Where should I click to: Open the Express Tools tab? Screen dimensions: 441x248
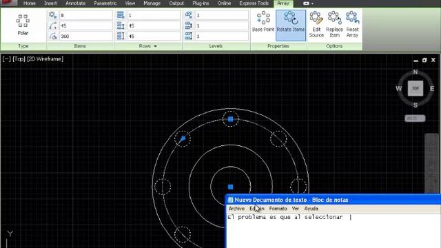pyautogui.click(x=254, y=3)
